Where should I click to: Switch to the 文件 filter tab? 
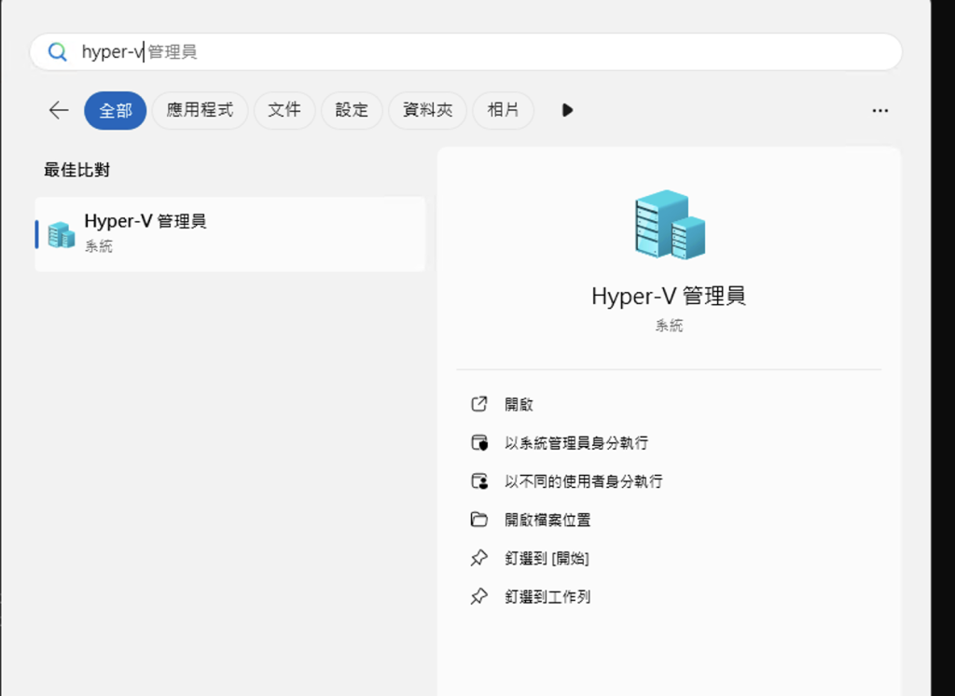coord(284,110)
